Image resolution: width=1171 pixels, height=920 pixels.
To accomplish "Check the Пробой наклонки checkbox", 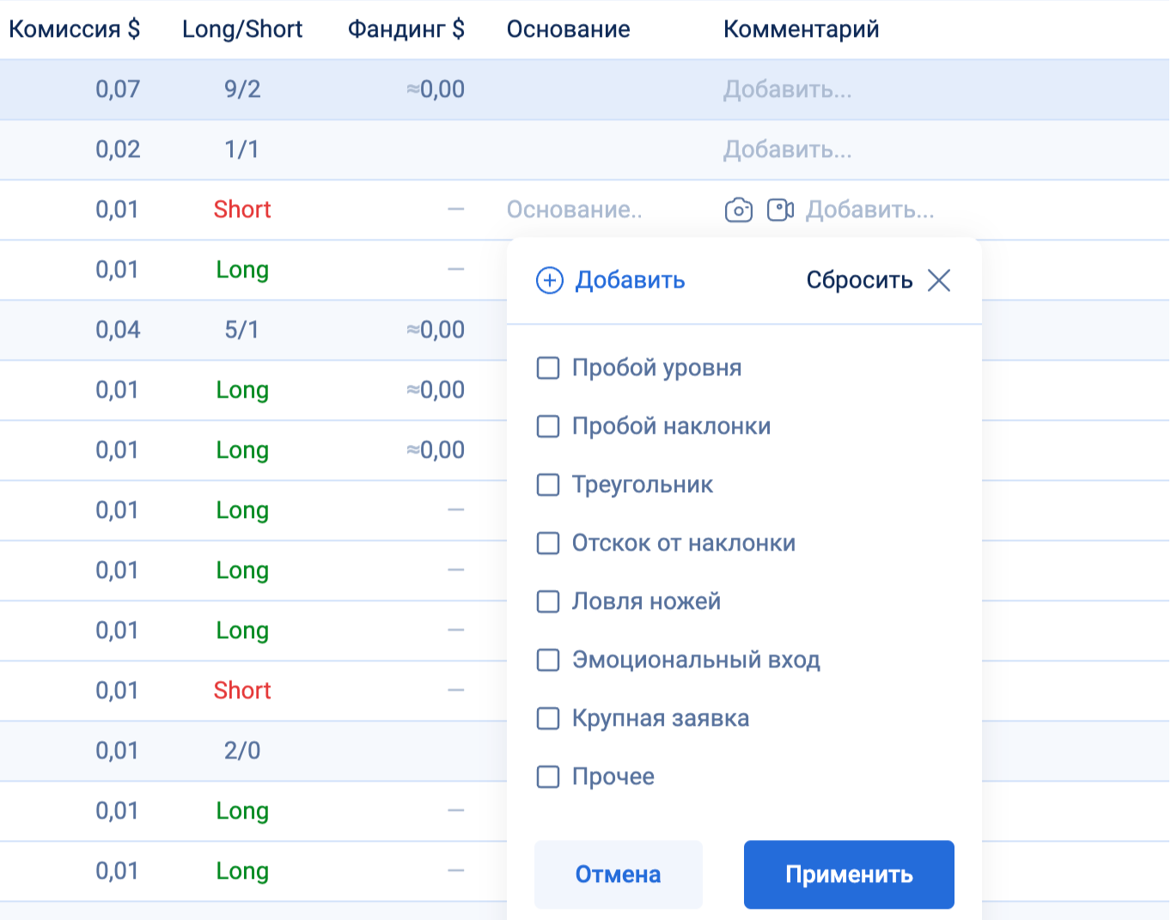I will [548, 426].
